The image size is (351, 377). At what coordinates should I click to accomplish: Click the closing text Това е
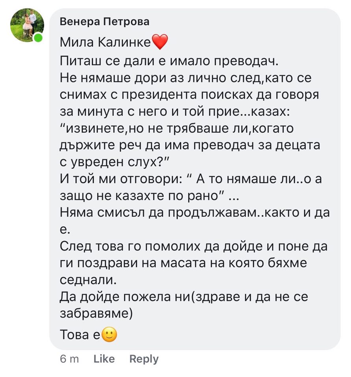click(80, 335)
